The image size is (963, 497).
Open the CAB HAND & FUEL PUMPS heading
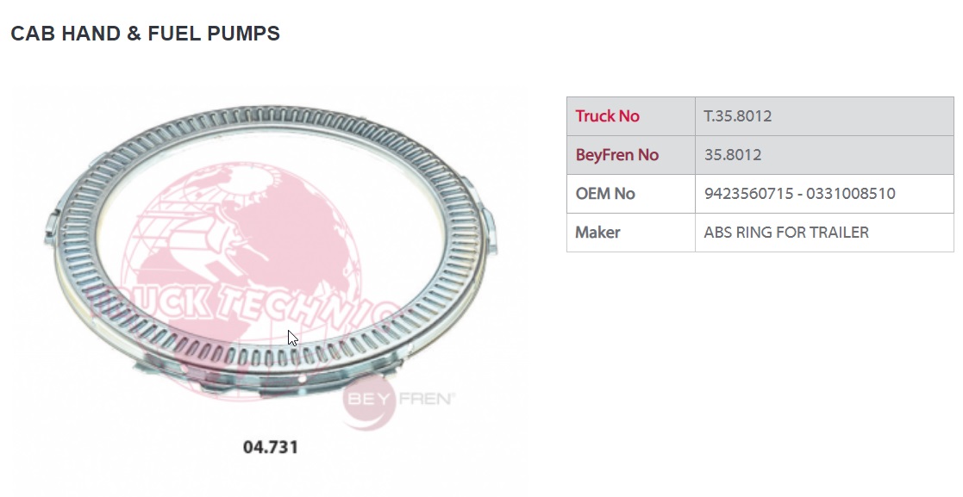click(146, 33)
